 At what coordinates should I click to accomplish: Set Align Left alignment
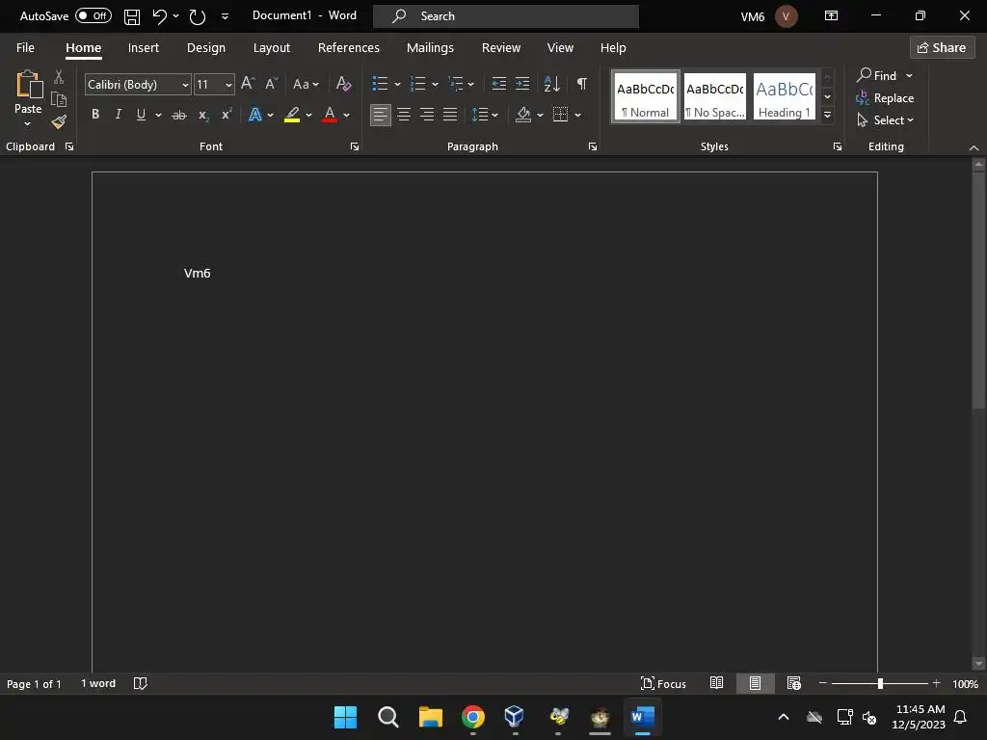pyautogui.click(x=380, y=115)
